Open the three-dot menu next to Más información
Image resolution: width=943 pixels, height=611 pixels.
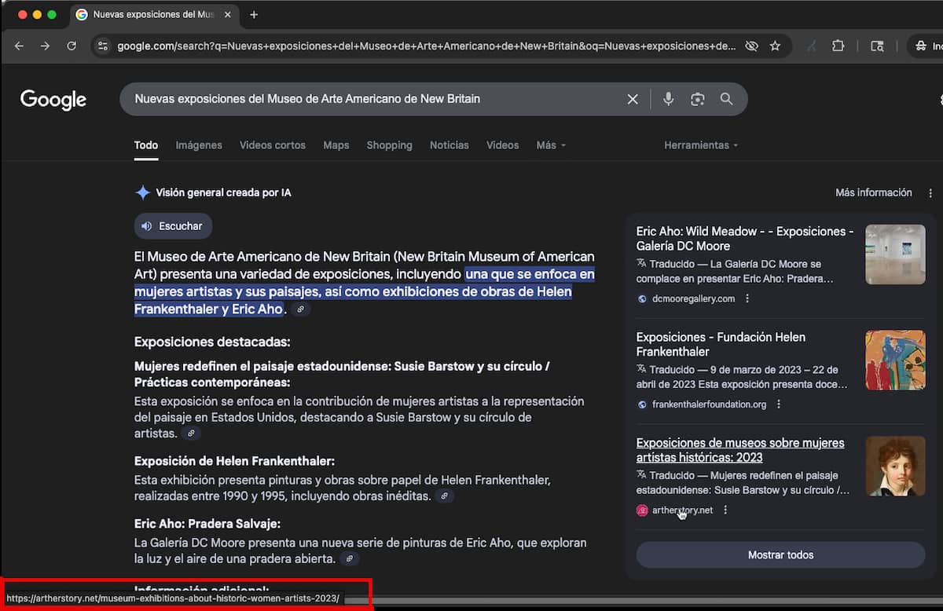[x=930, y=192]
